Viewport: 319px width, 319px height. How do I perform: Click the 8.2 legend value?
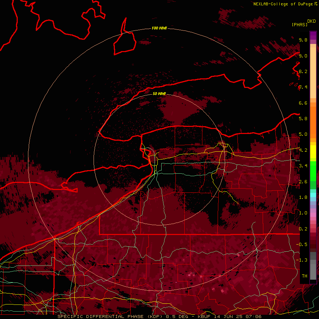pyautogui.click(x=303, y=71)
